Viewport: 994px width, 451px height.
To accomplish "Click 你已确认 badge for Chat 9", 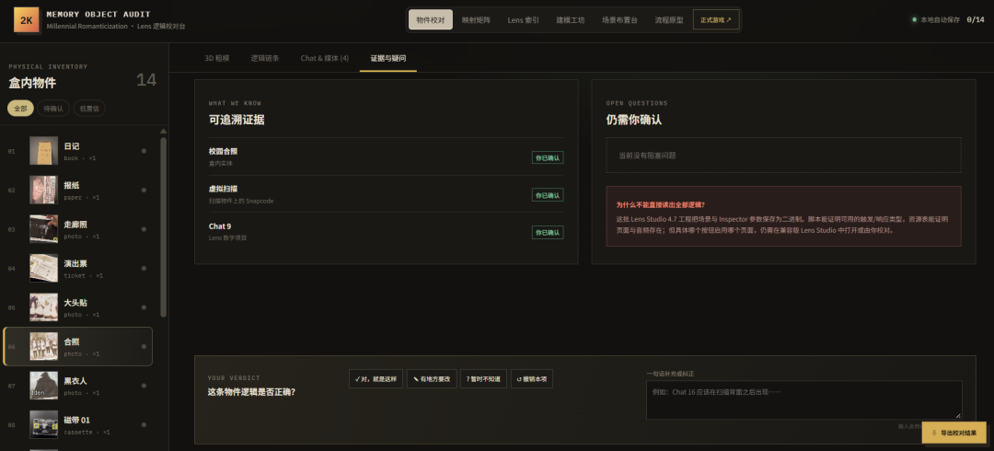I will point(548,232).
